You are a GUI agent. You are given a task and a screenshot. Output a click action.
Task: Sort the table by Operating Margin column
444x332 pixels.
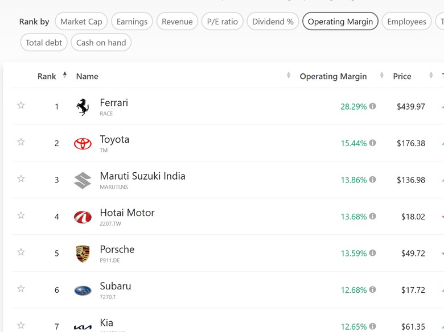pos(382,76)
